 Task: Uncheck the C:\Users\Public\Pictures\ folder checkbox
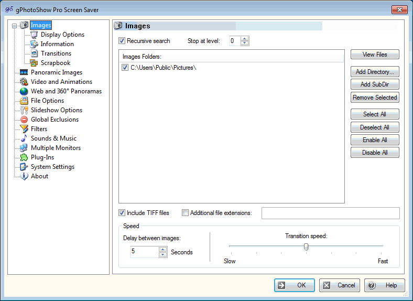[x=125, y=68]
